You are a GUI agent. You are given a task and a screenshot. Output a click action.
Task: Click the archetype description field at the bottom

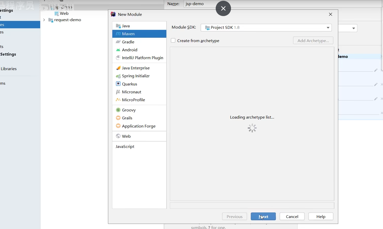(252, 206)
